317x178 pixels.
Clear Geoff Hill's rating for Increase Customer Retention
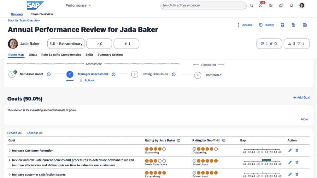(194, 149)
